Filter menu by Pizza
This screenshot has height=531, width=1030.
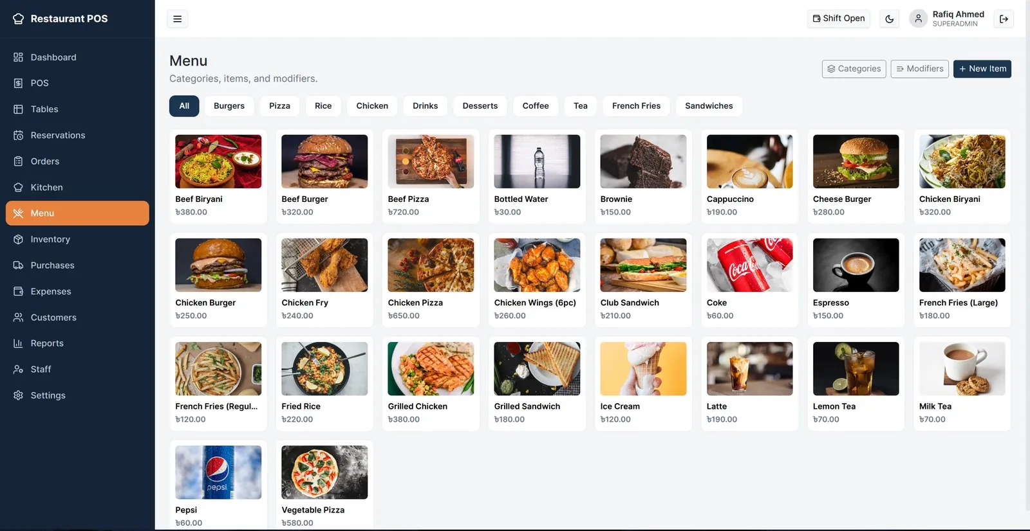click(x=279, y=106)
